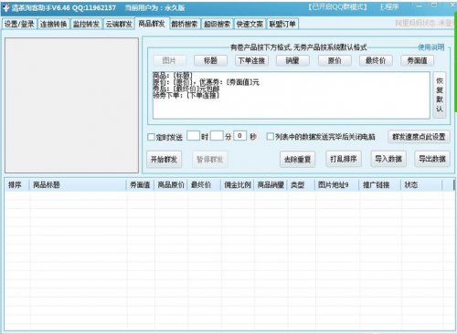The image size is (457, 334).
Task: Switch to the 超级搜索 tab
Action: 217,24
